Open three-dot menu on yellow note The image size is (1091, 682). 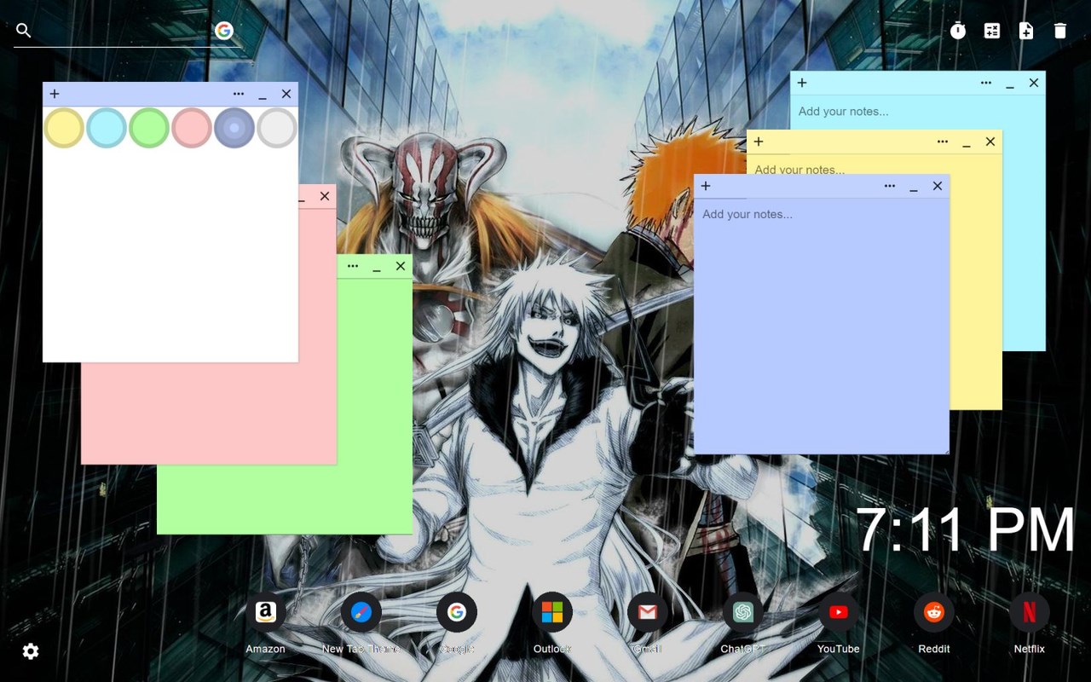click(943, 142)
